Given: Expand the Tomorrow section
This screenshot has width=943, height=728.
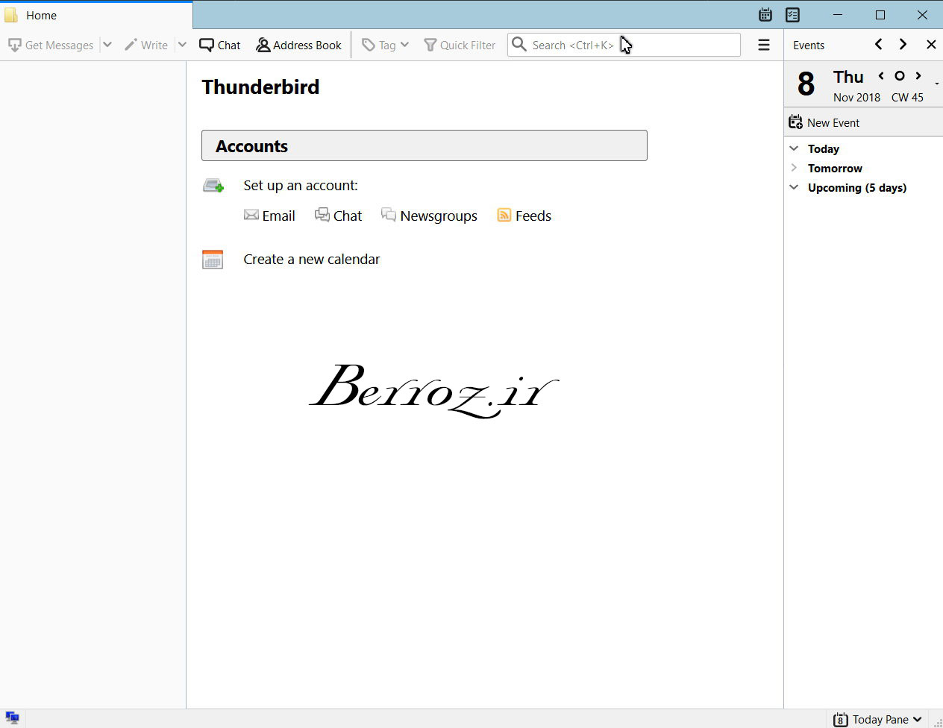Looking at the screenshot, I should point(794,169).
